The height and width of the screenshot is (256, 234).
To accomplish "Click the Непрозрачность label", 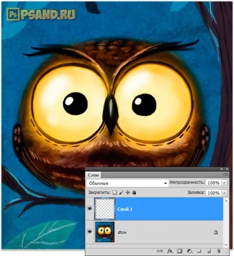I will pos(187,183).
